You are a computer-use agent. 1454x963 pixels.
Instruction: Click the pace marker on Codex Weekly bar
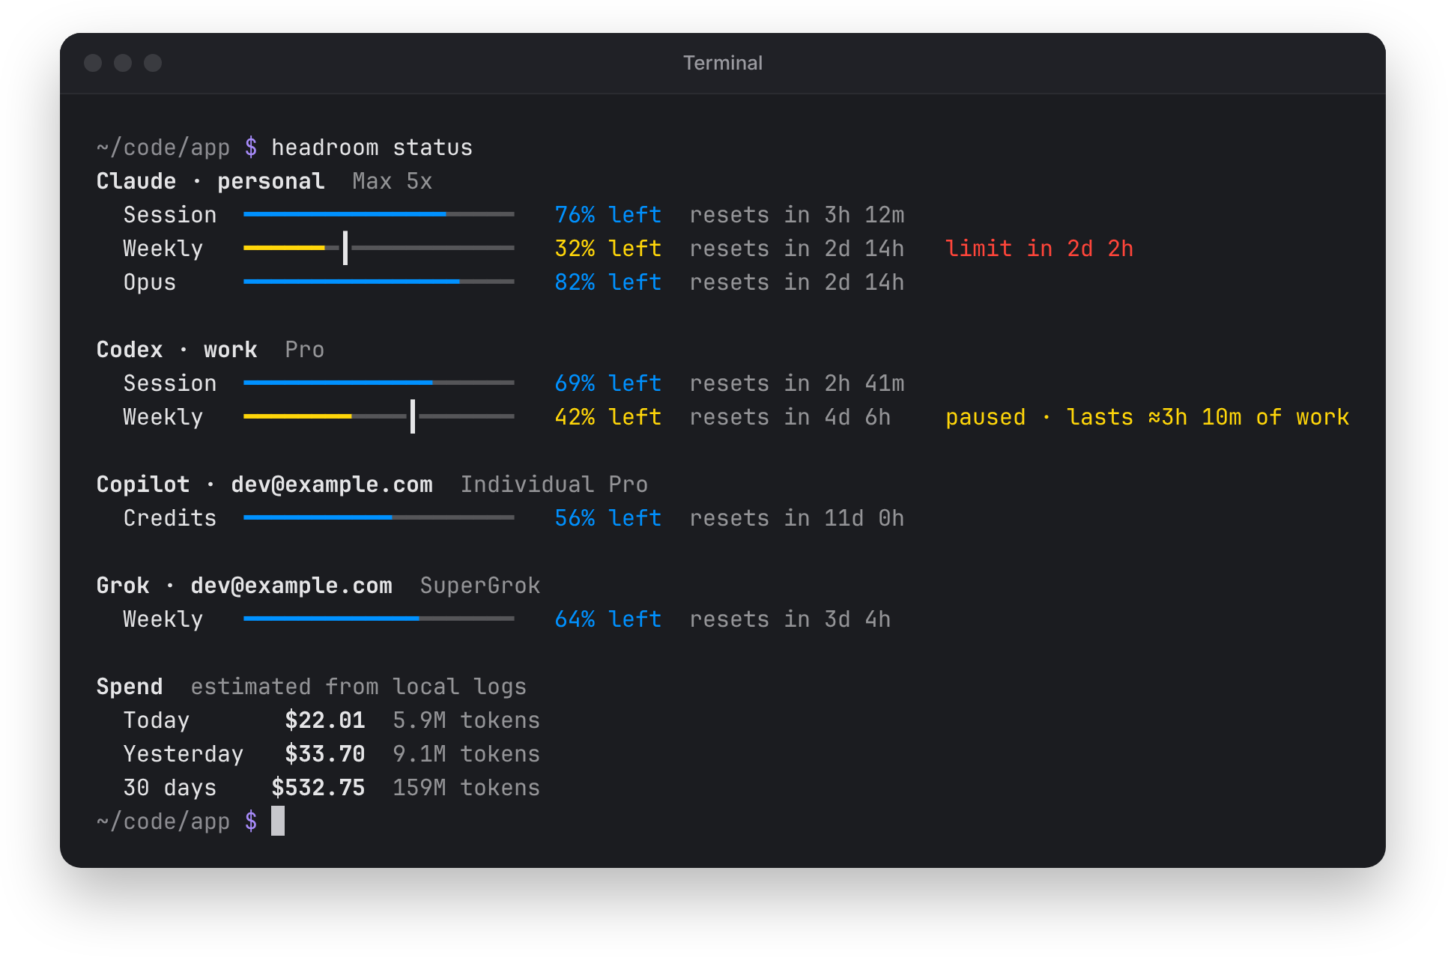[x=413, y=416]
